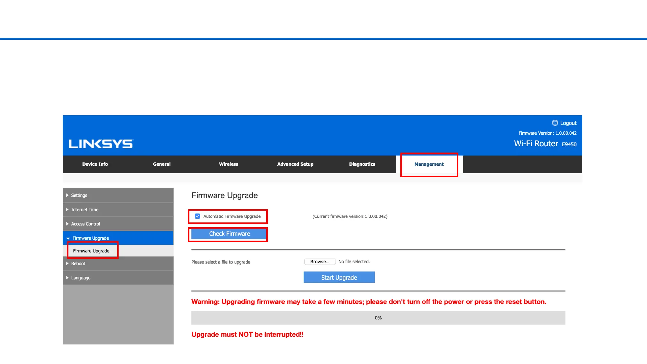Expand the Language sidebar section
Image resolution: width=647 pixels, height=364 pixels.
tap(81, 278)
